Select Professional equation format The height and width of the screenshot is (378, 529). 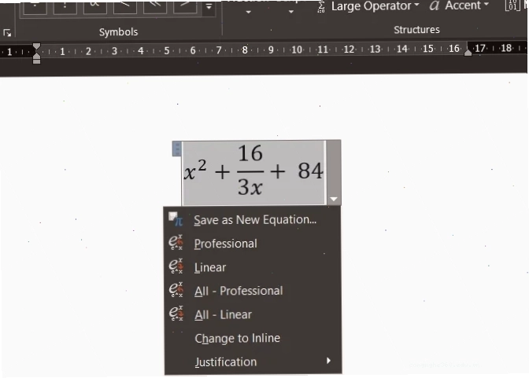point(253,244)
